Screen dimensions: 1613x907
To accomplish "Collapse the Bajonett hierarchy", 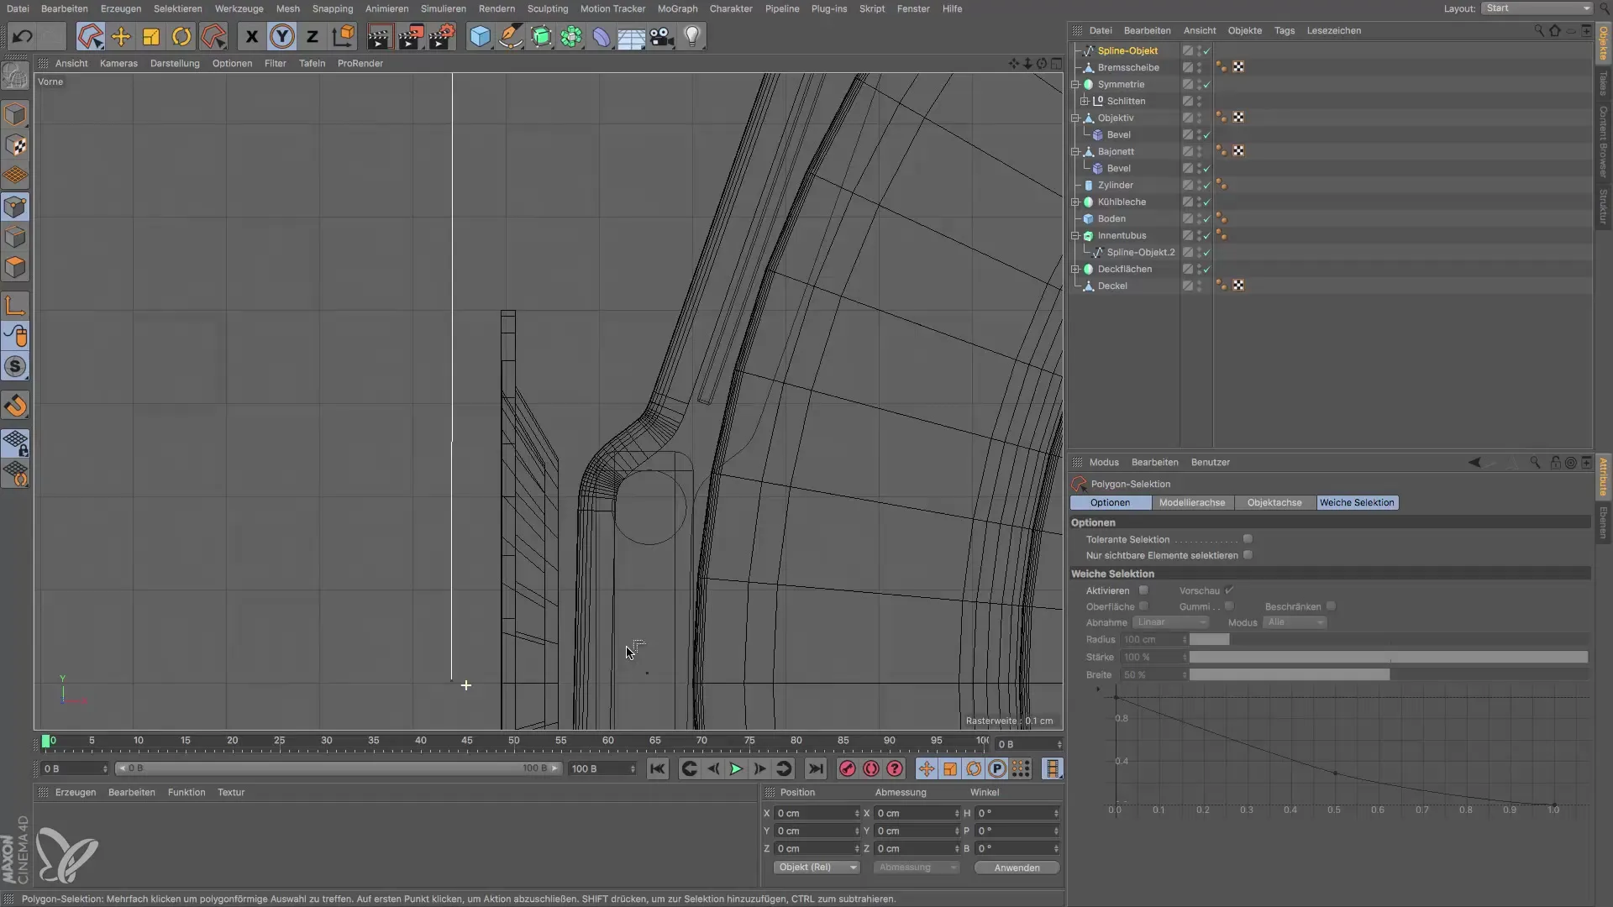I will (1075, 151).
